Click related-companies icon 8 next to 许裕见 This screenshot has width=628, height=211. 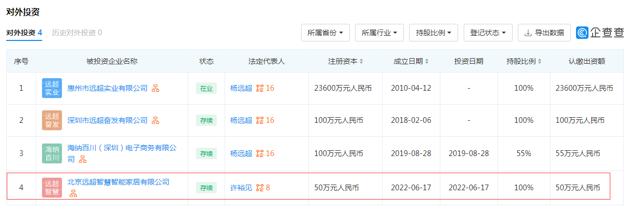263,188
